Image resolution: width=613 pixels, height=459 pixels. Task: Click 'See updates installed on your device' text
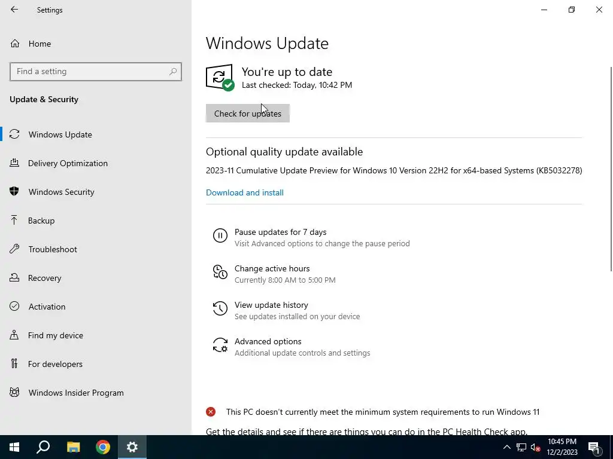tap(297, 316)
